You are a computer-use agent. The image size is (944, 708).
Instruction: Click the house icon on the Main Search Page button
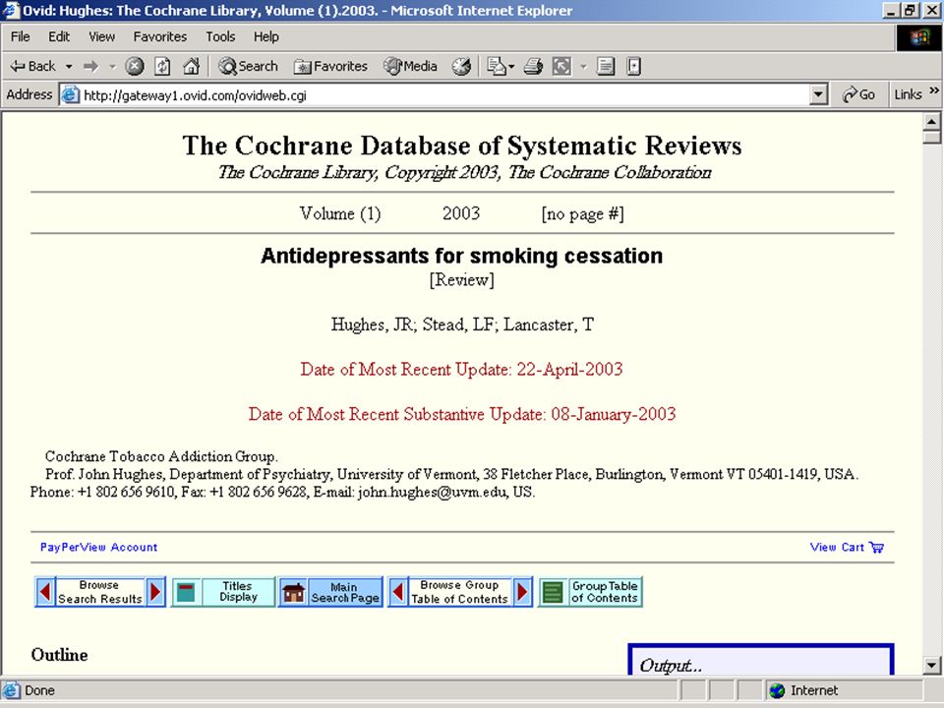pos(294,592)
